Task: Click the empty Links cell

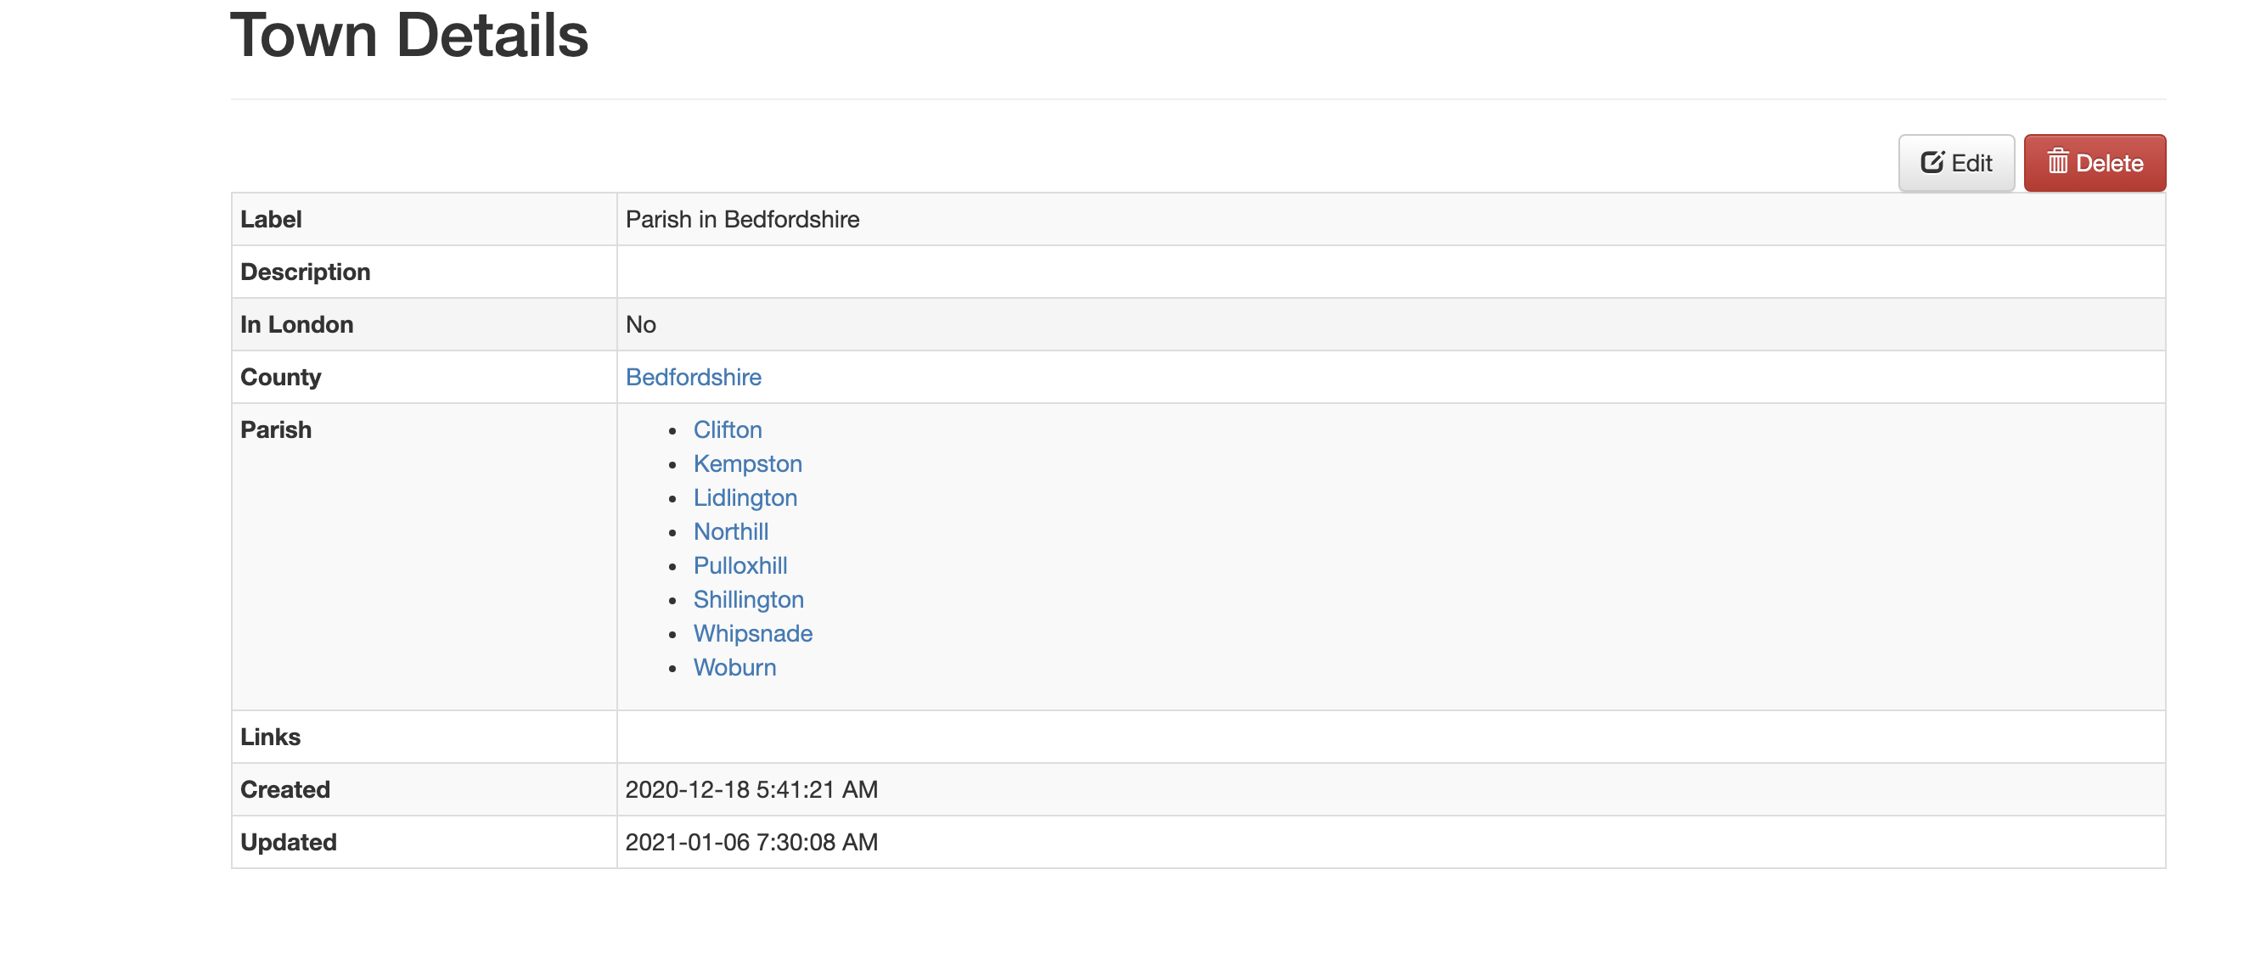Action: click(x=1389, y=737)
